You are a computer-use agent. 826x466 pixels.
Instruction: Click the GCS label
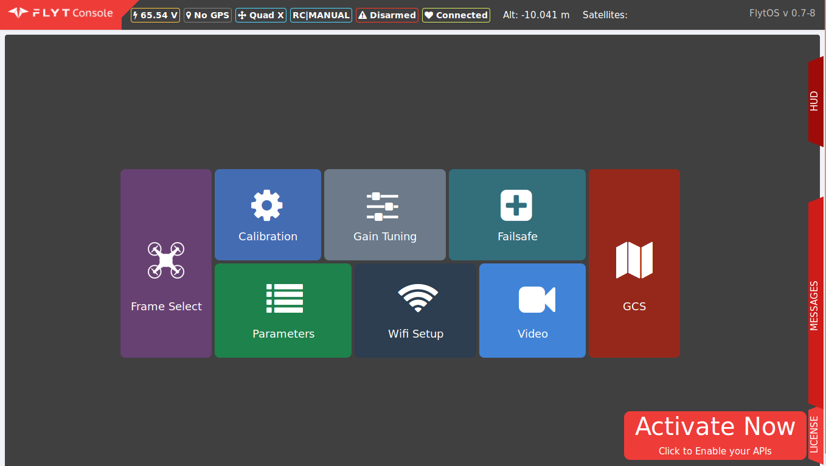tap(634, 307)
